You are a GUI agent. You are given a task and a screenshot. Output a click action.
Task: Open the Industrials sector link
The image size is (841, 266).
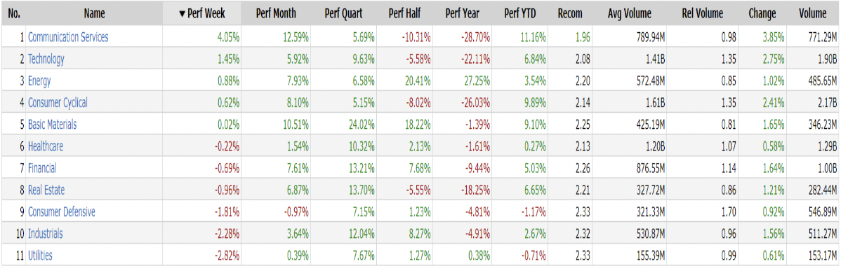45,233
